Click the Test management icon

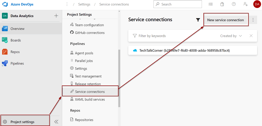[72, 76]
